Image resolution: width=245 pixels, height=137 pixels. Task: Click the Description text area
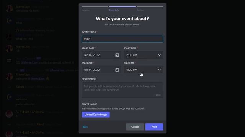click(x=122, y=90)
